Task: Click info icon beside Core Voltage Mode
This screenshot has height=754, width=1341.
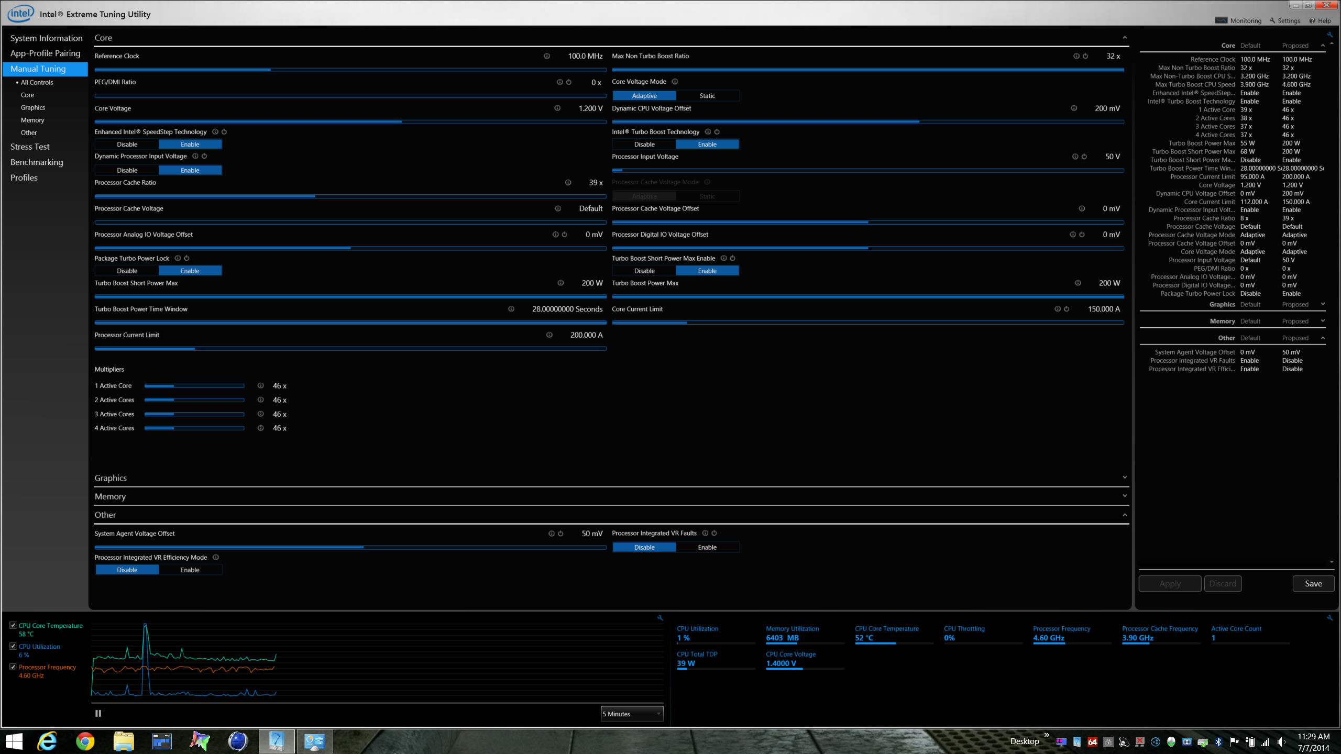Action: 675,82
